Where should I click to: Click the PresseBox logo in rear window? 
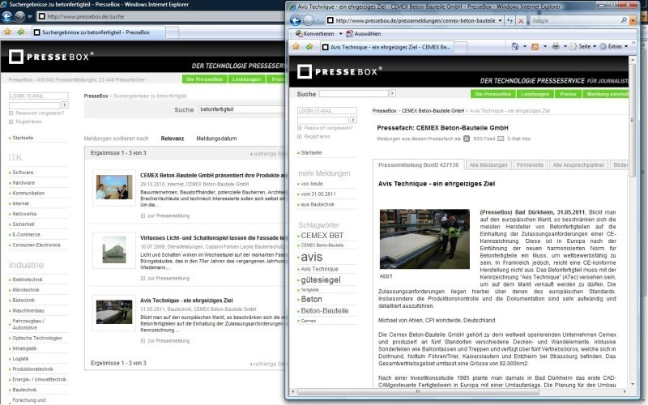(x=51, y=57)
